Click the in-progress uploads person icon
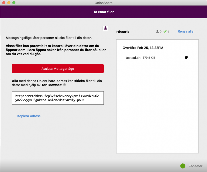 pyautogui.click(x=157, y=31)
